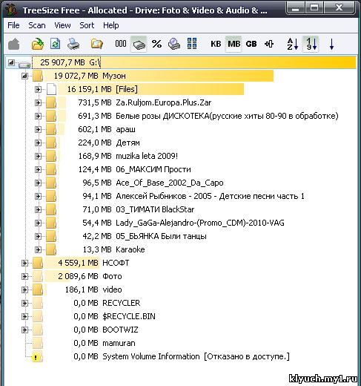Toggle the allocated space drive icon

[x=139, y=44]
